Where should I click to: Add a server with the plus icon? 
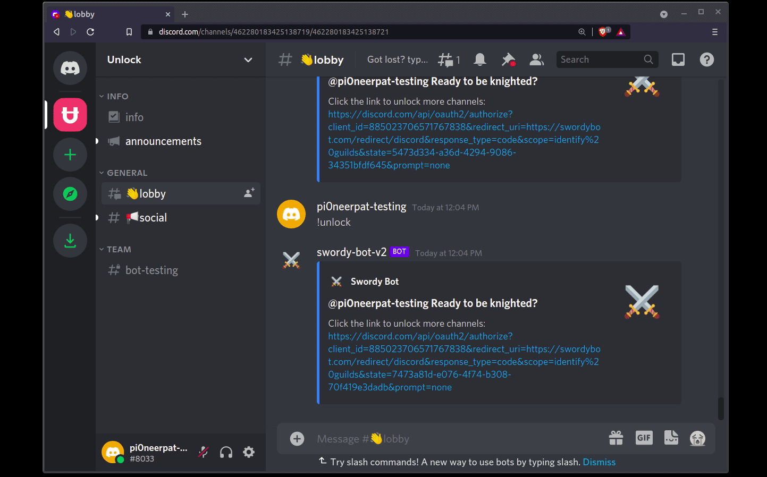70,155
